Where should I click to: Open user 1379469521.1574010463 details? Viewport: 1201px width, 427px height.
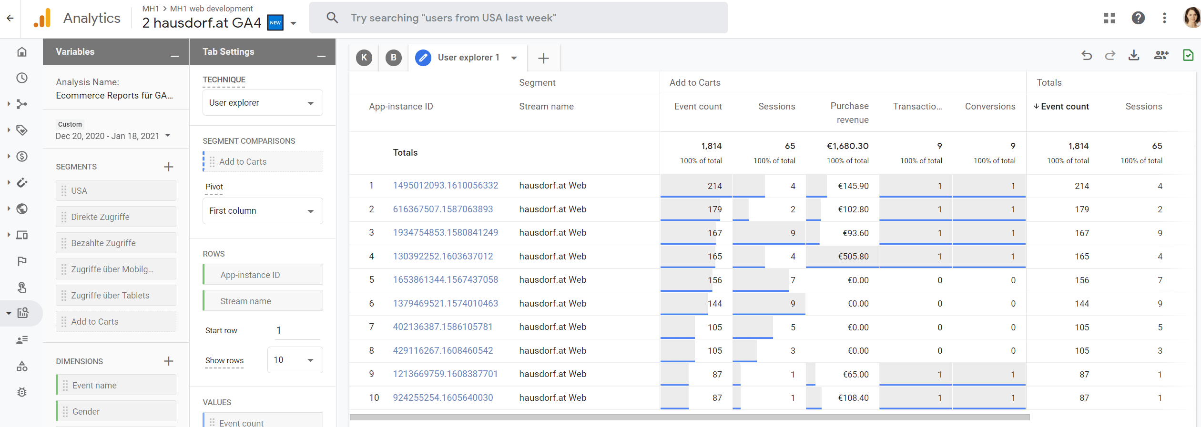445,303
